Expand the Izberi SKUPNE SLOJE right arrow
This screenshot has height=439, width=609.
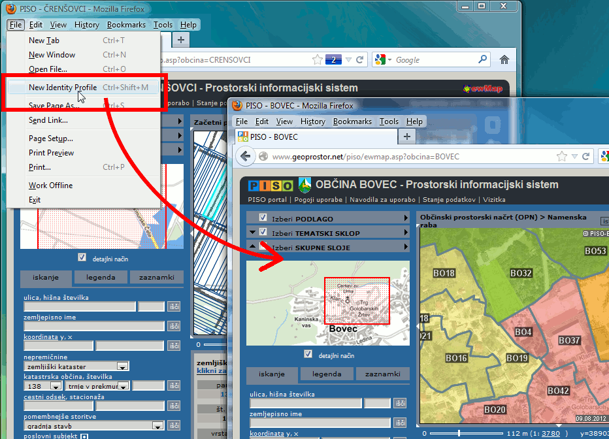[x=406, y=247]
